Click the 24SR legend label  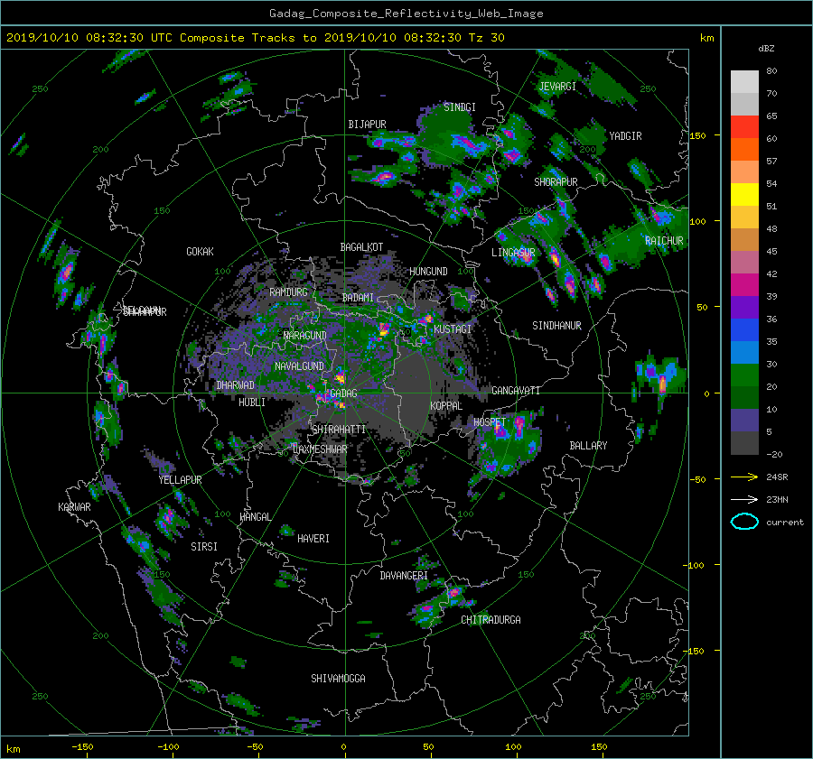click(777, 477)
